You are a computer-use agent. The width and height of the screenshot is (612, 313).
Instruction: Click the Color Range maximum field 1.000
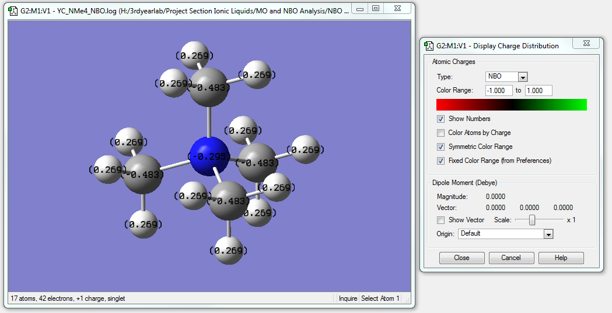[538, 91]
